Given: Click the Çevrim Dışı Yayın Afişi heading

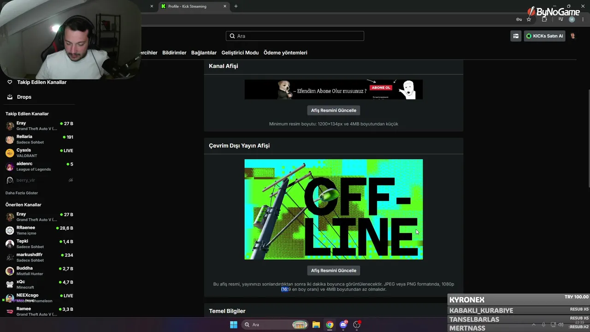Looking at the screenshot, I should (x=239, y=146).
